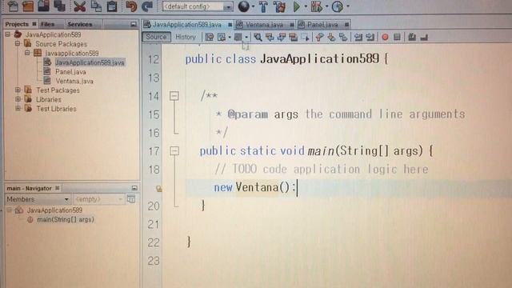Image resolution: width=512 pixels, height=288 pixels.
Task: Select Panel.java in project tree
Action: click(70, 71)
